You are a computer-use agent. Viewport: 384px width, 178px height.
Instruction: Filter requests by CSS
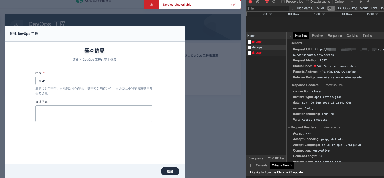click(x=346, y=8)
